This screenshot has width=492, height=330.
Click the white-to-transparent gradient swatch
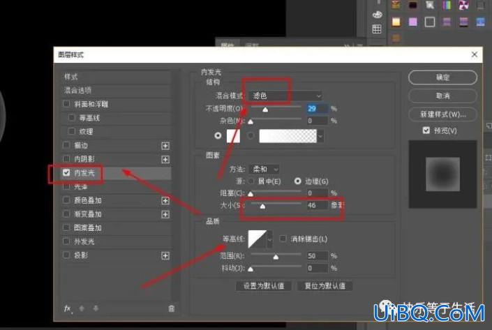[x=288, y=136]
